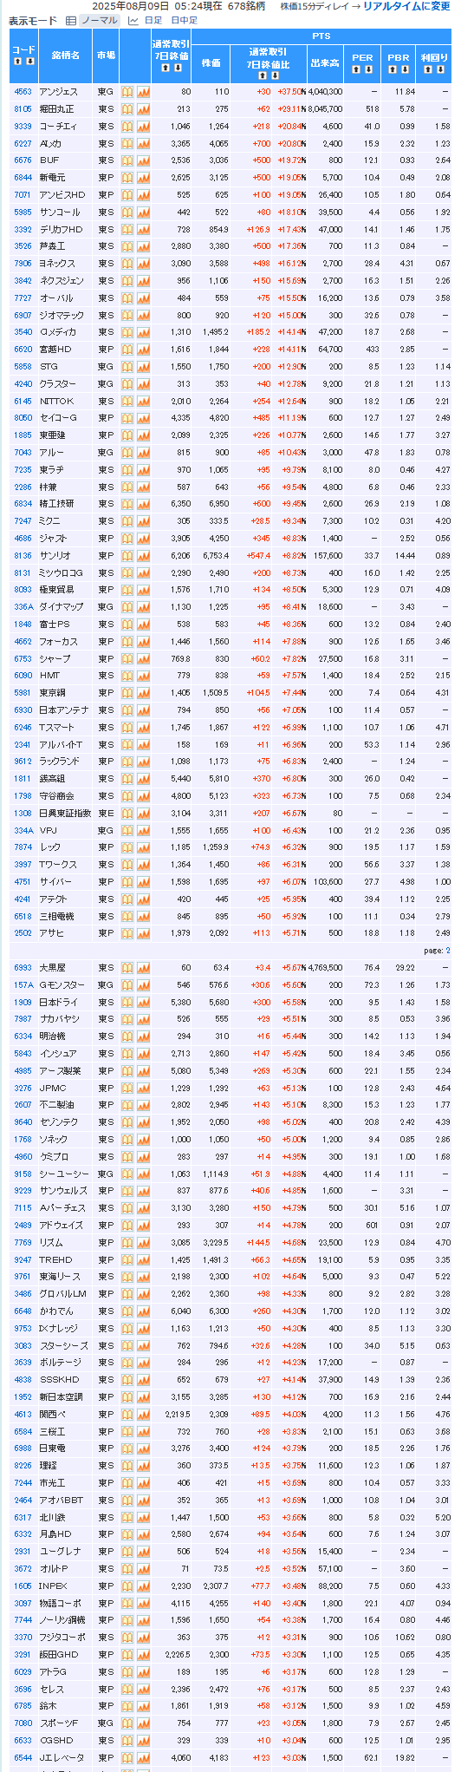The width and height of the screenshot is (461, 1772).
Task: Sort 利回り column ascending arrow
Action: pos(429,69)
